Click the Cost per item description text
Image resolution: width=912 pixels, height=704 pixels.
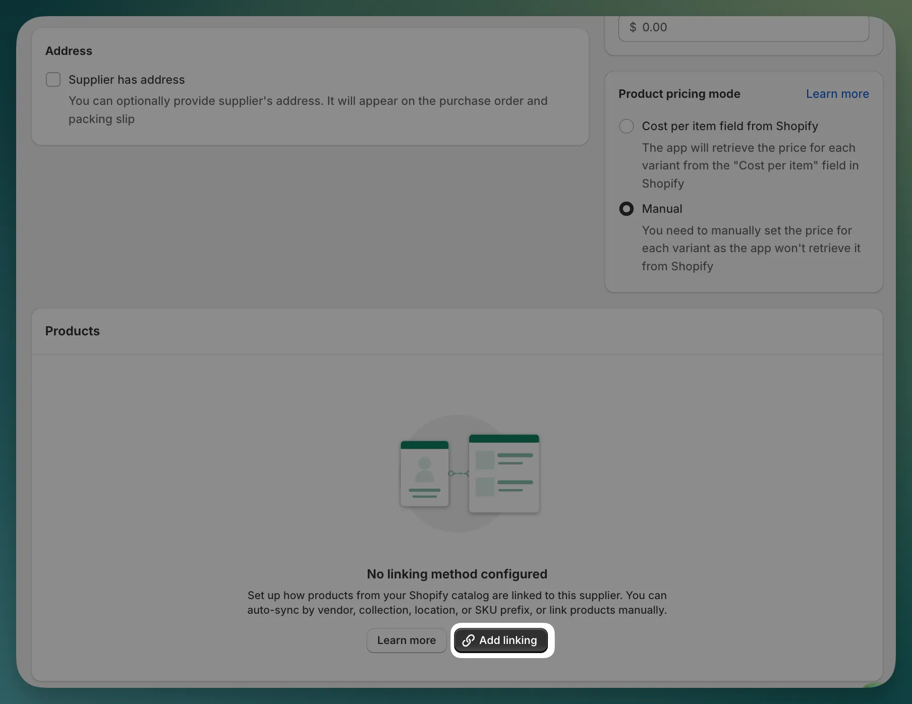[750, 165]
